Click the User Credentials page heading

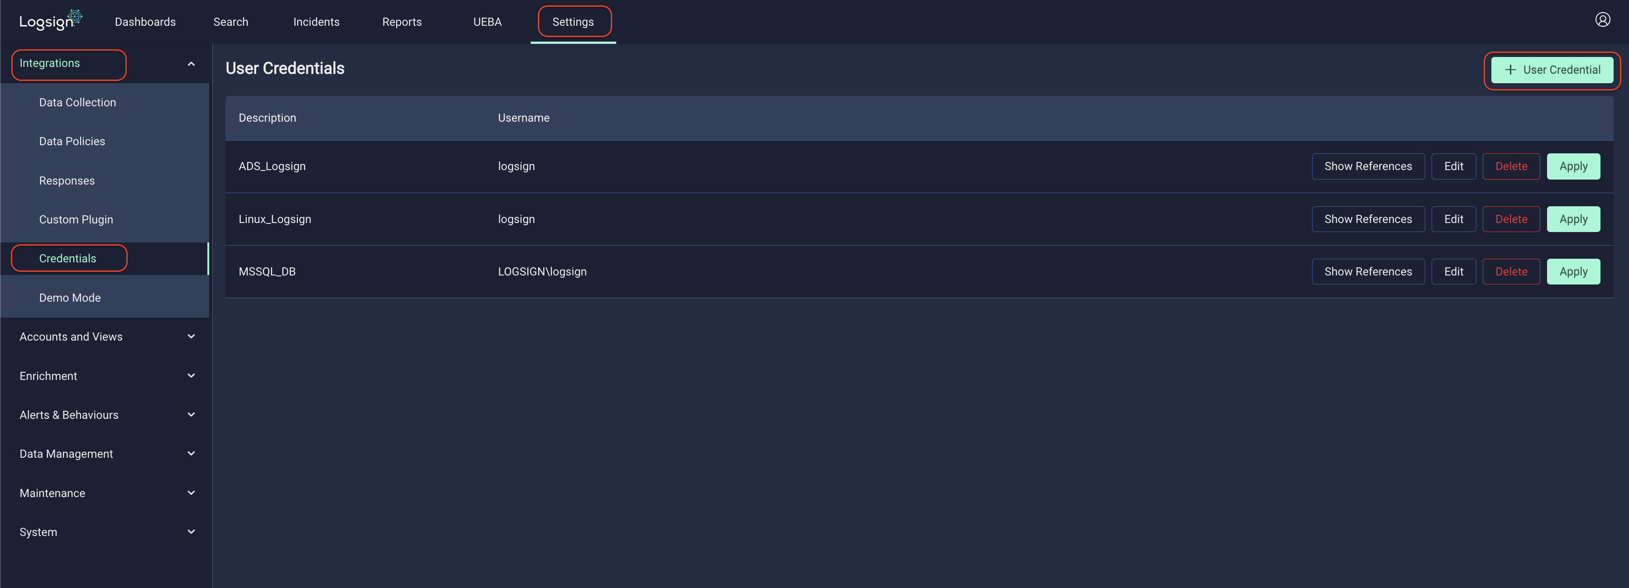(x=285, y=68)
